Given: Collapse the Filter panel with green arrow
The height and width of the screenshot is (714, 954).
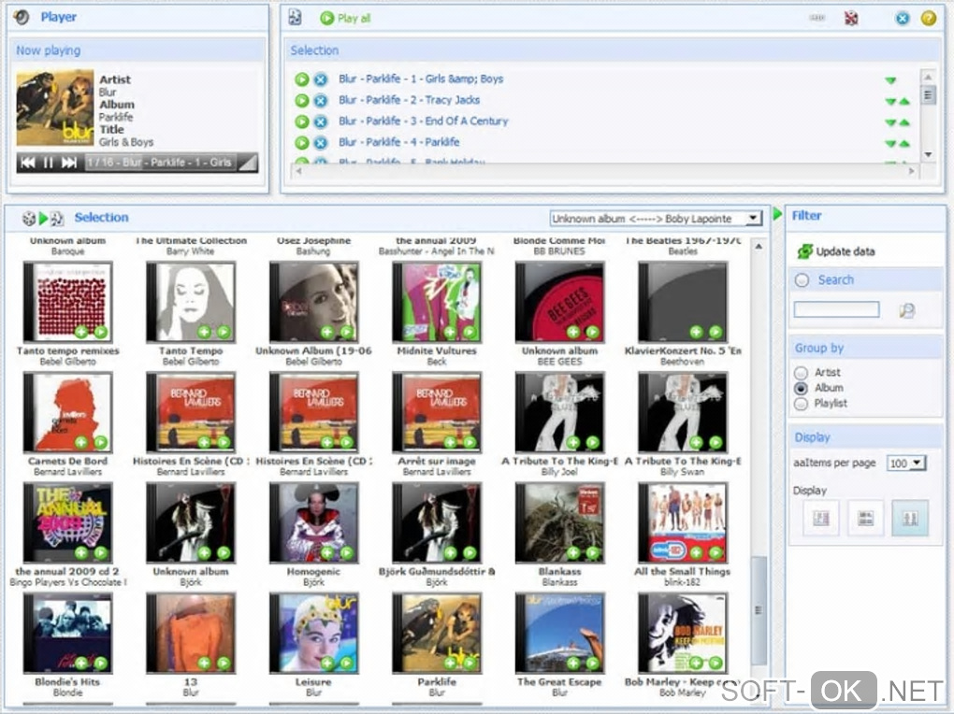Looking at the screenshot, I should (x=777, y=214).
